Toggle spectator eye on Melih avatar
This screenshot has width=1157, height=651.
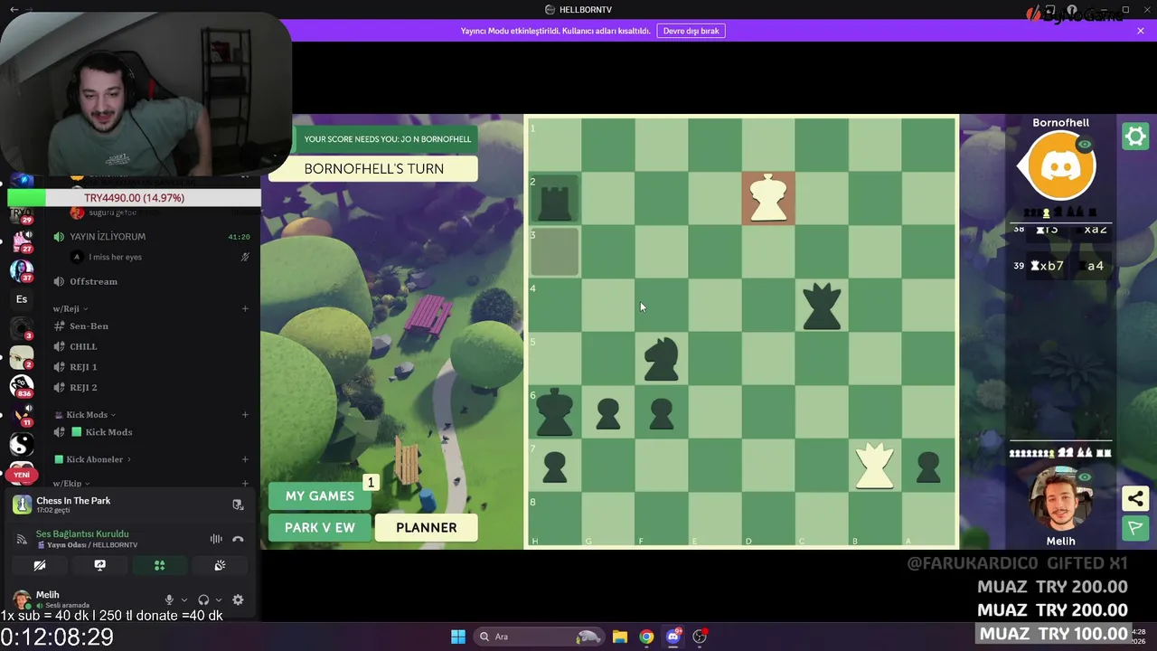pos(1085,477)
